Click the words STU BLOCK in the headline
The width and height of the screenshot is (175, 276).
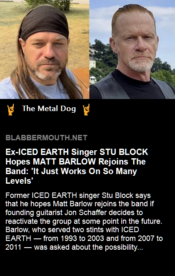124,152
